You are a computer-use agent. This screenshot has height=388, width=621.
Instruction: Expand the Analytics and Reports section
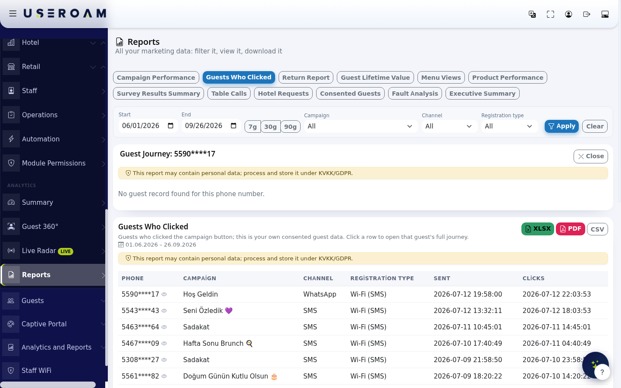(x=53, y=347)
